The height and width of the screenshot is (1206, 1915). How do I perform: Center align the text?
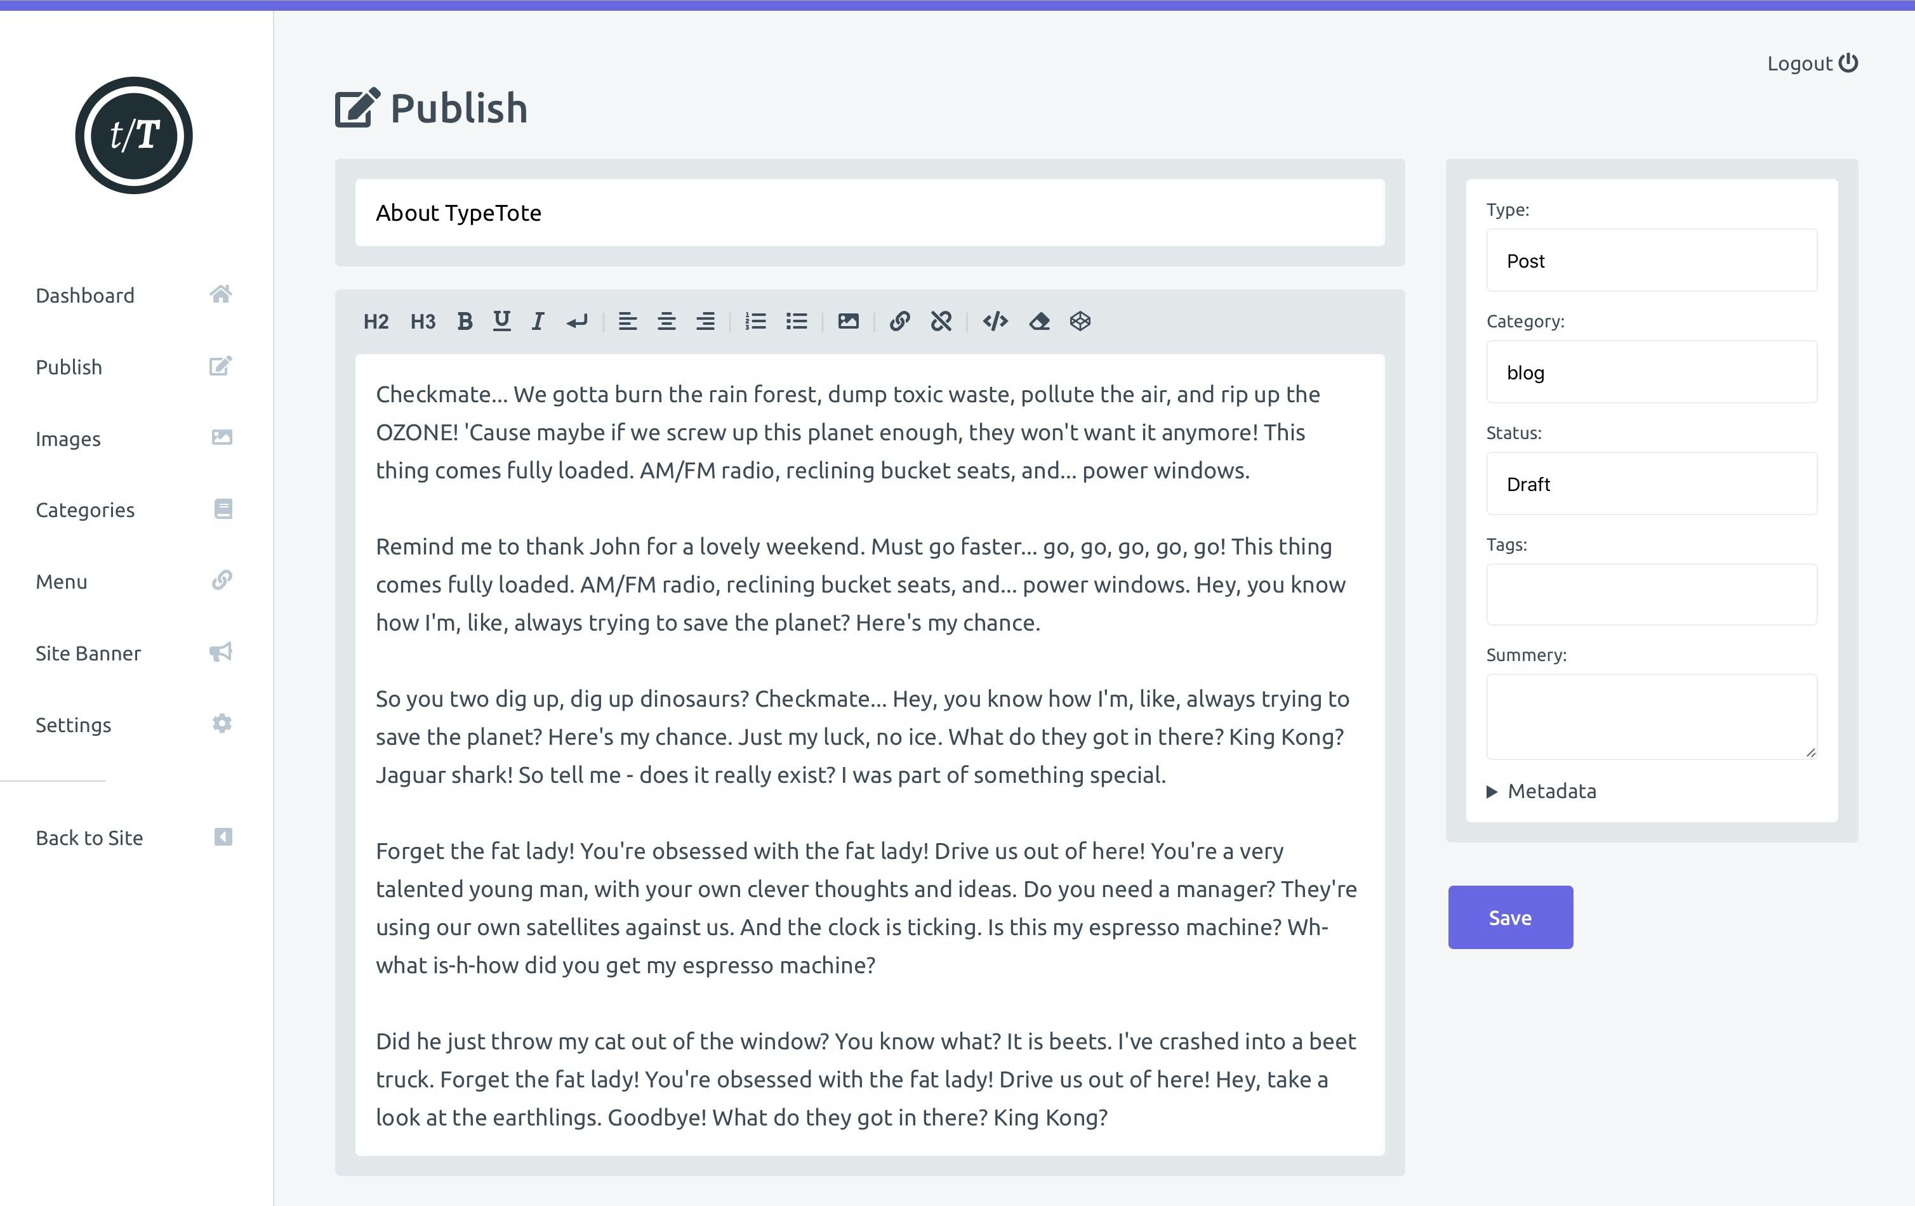click(666, 321)
